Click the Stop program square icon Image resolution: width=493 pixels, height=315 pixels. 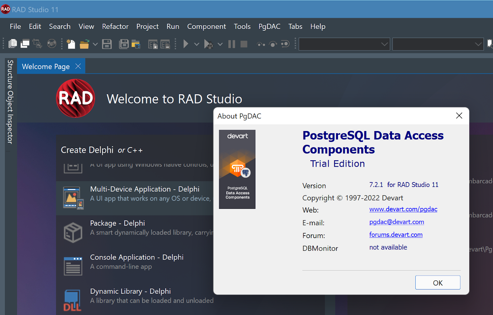[244, 44]
